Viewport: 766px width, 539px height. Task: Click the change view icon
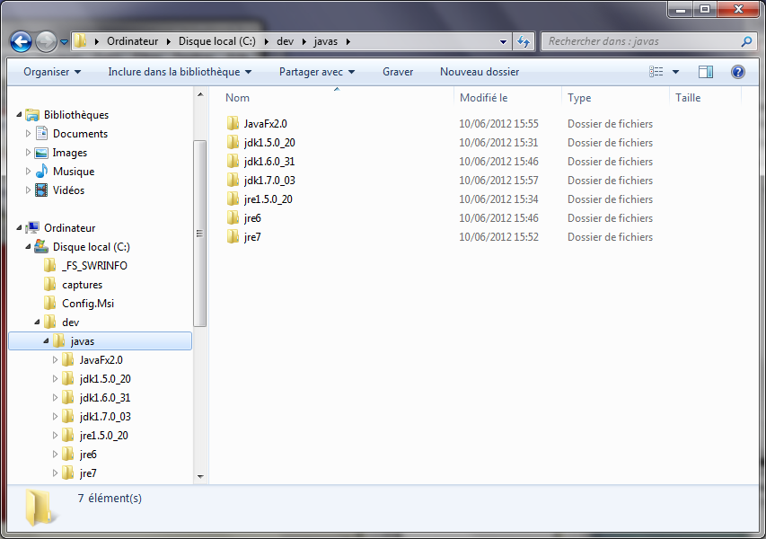click(x=656, y=72)
